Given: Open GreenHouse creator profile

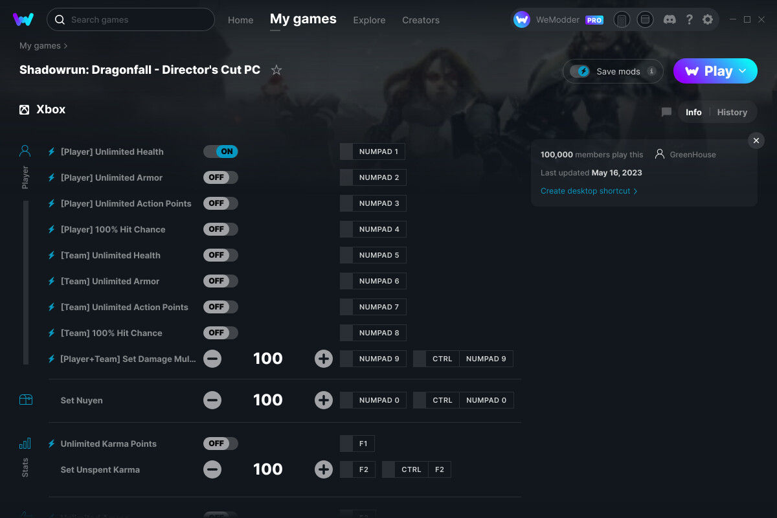Looking at the screenshot, I should 686,155.
